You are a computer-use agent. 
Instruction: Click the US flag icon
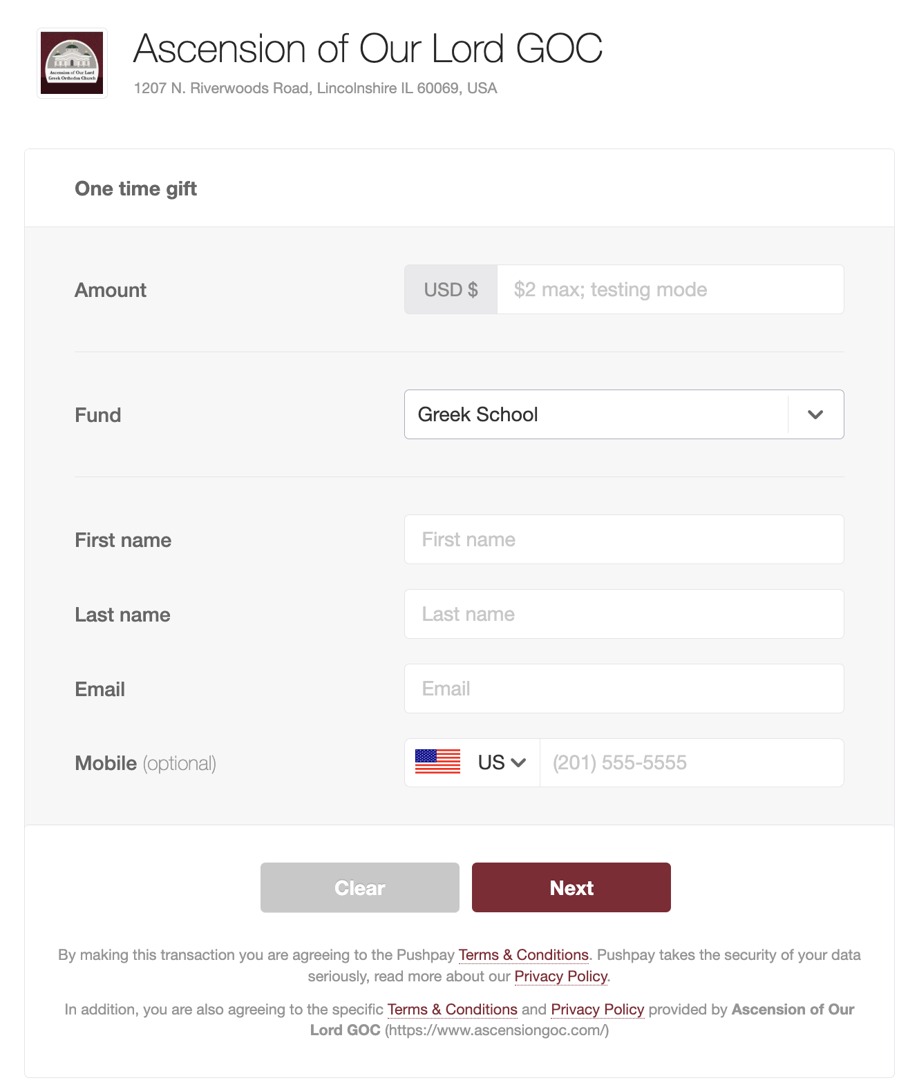pyautogui.click(x=437, y=762)
